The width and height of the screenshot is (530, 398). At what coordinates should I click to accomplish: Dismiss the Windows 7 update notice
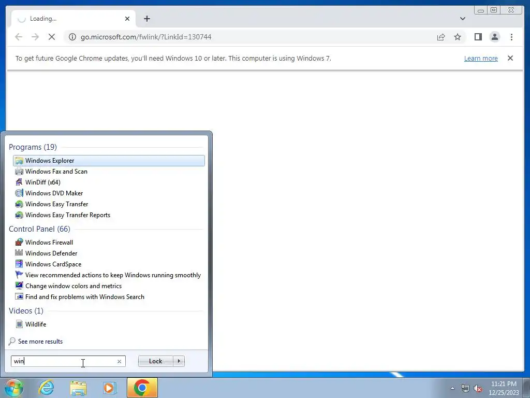(x=510, y=58)
